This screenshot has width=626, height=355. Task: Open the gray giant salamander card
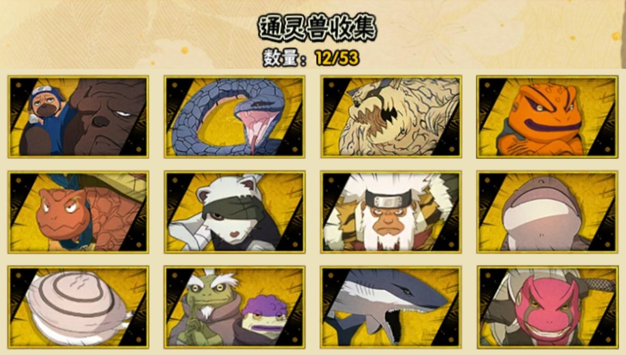point(547,212)
